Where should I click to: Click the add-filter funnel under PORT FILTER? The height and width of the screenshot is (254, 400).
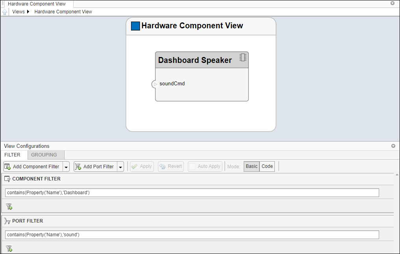point(9,248)
